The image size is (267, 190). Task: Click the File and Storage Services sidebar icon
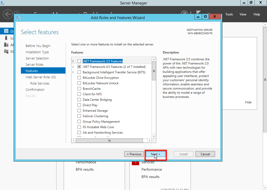tap(6, 51)
